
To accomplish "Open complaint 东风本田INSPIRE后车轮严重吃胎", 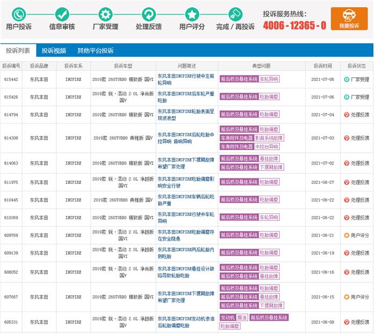I will point(186,97).
